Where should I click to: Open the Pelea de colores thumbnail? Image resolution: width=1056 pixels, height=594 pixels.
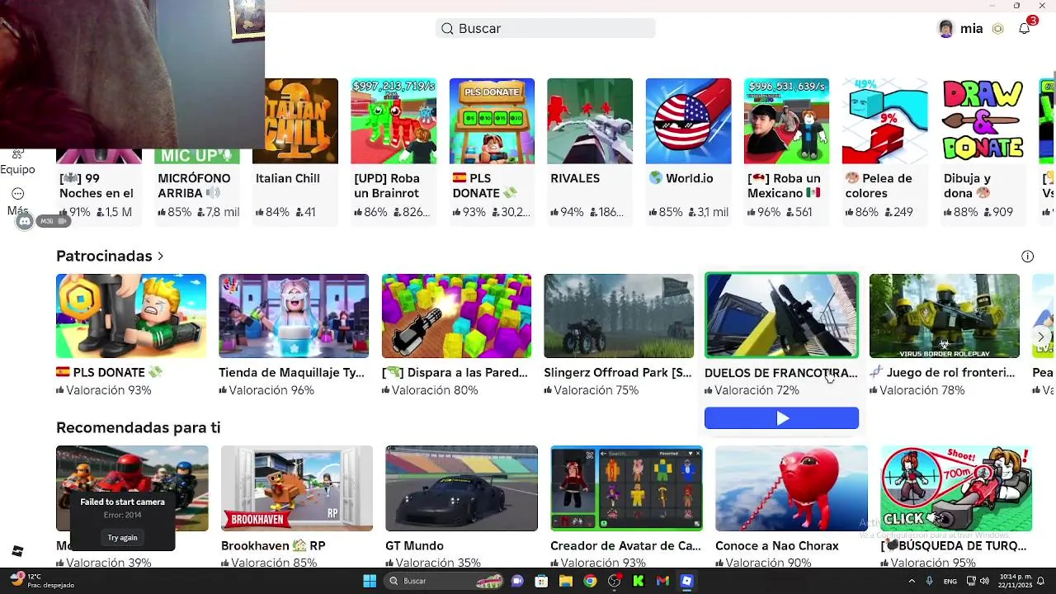[x=884, y=121]
